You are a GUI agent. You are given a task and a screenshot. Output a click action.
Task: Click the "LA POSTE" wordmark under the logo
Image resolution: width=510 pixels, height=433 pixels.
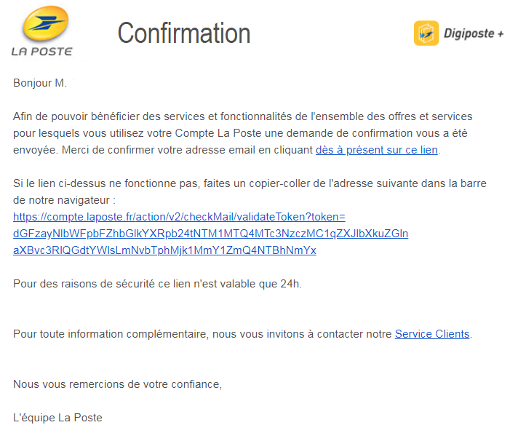[x=42, y=52]
